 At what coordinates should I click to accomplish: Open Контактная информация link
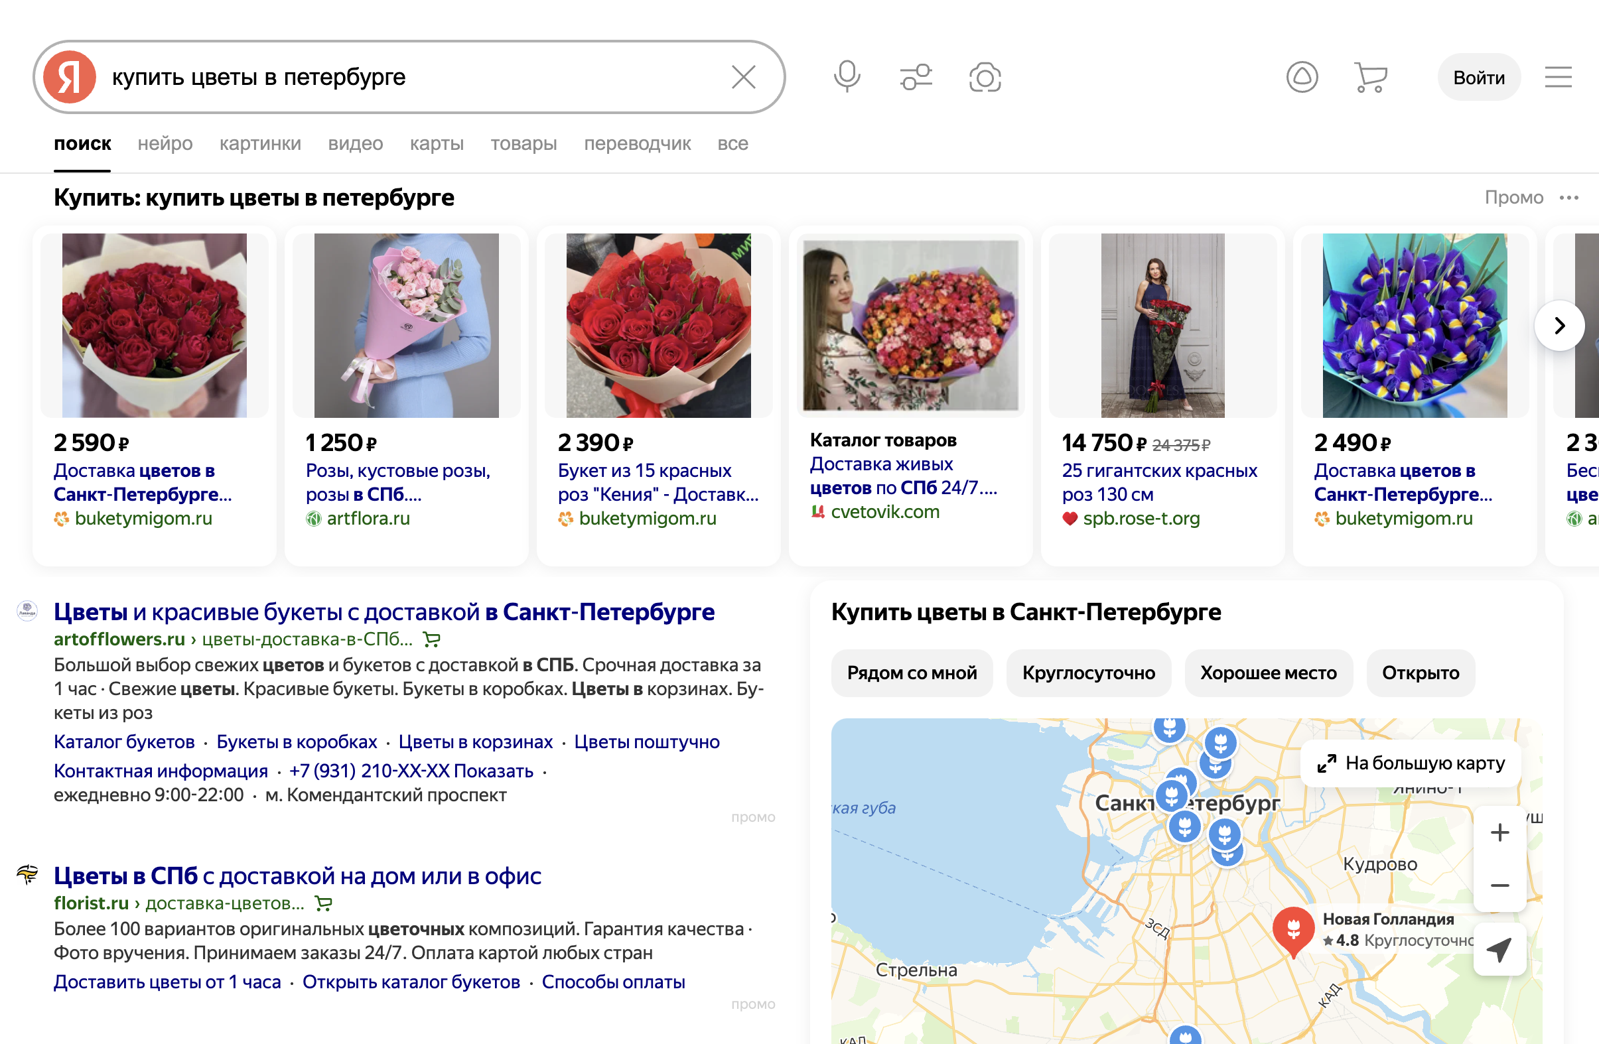[x=161, y=771]
